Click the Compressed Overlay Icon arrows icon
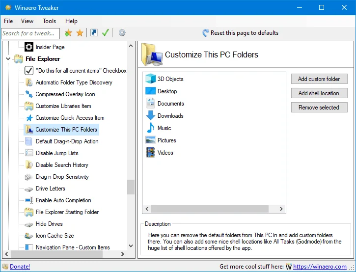This screenshot has width=356, height=272. click(29, 94)
